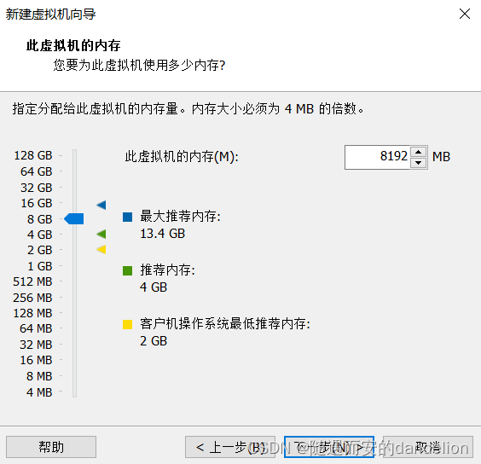Click the 32 MB scale label
Image resolution: width=481 pixels, height=464 pixels.
[x=36, y=345]
